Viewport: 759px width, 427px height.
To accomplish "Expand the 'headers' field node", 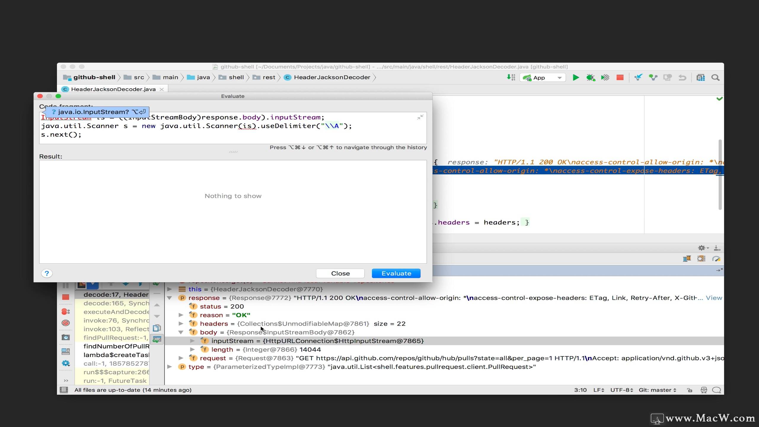I will [x=181, y=324].
